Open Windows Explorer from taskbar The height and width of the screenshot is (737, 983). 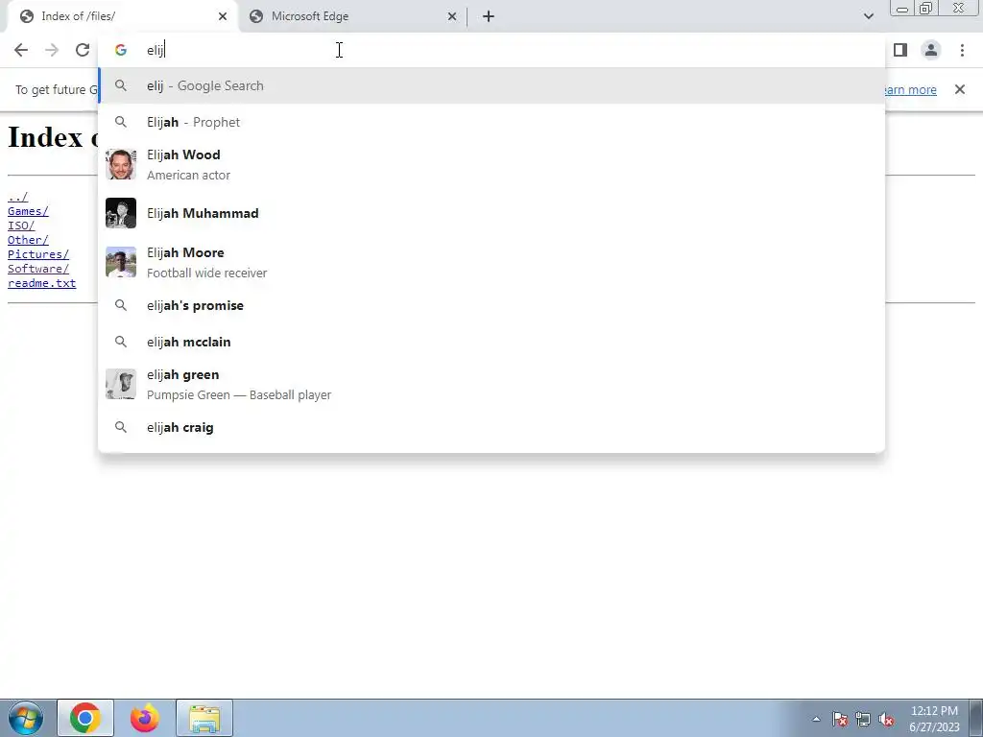204,718
